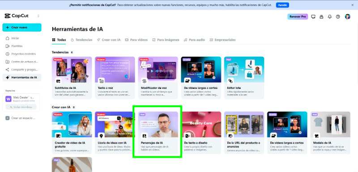This screenshot has height=172, width=358.
Task: Open the workspace switcher beside CapCut logo
Action: [38, 16]
